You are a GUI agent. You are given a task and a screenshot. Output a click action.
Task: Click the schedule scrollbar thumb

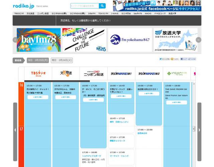(x=194, y=129)
